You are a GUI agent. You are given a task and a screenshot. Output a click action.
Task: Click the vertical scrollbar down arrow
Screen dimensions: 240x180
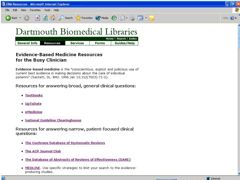pos(239,173)
